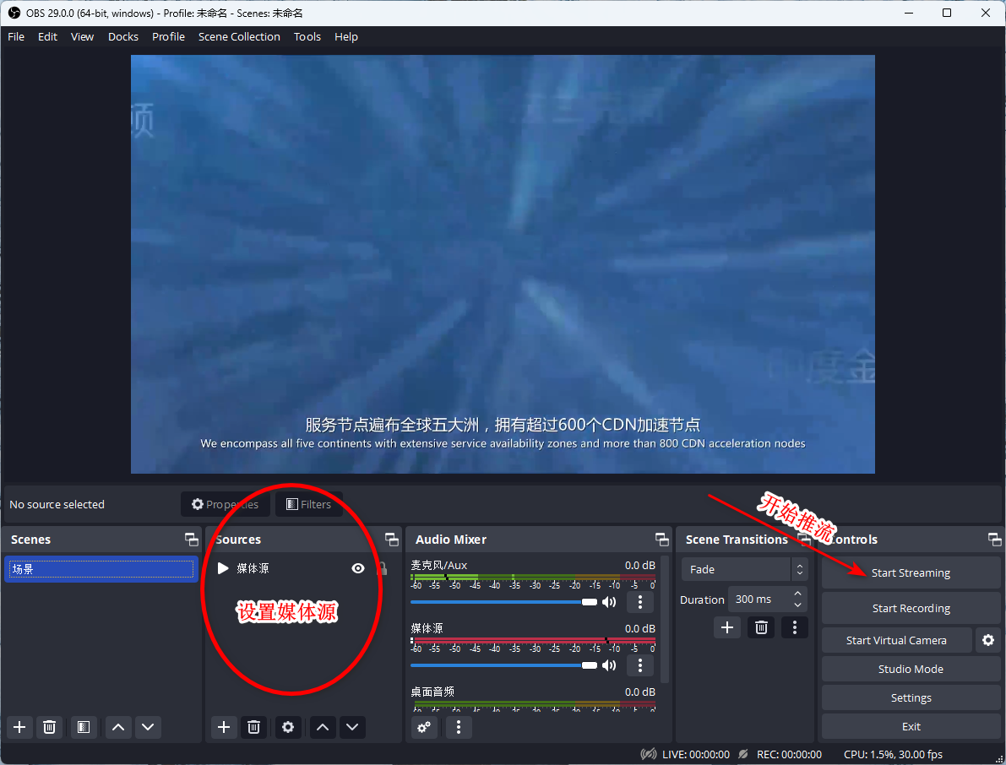1006x765 pixels.
Task: Open advanced audio properties gears icon
Action: tap(424, 726)
